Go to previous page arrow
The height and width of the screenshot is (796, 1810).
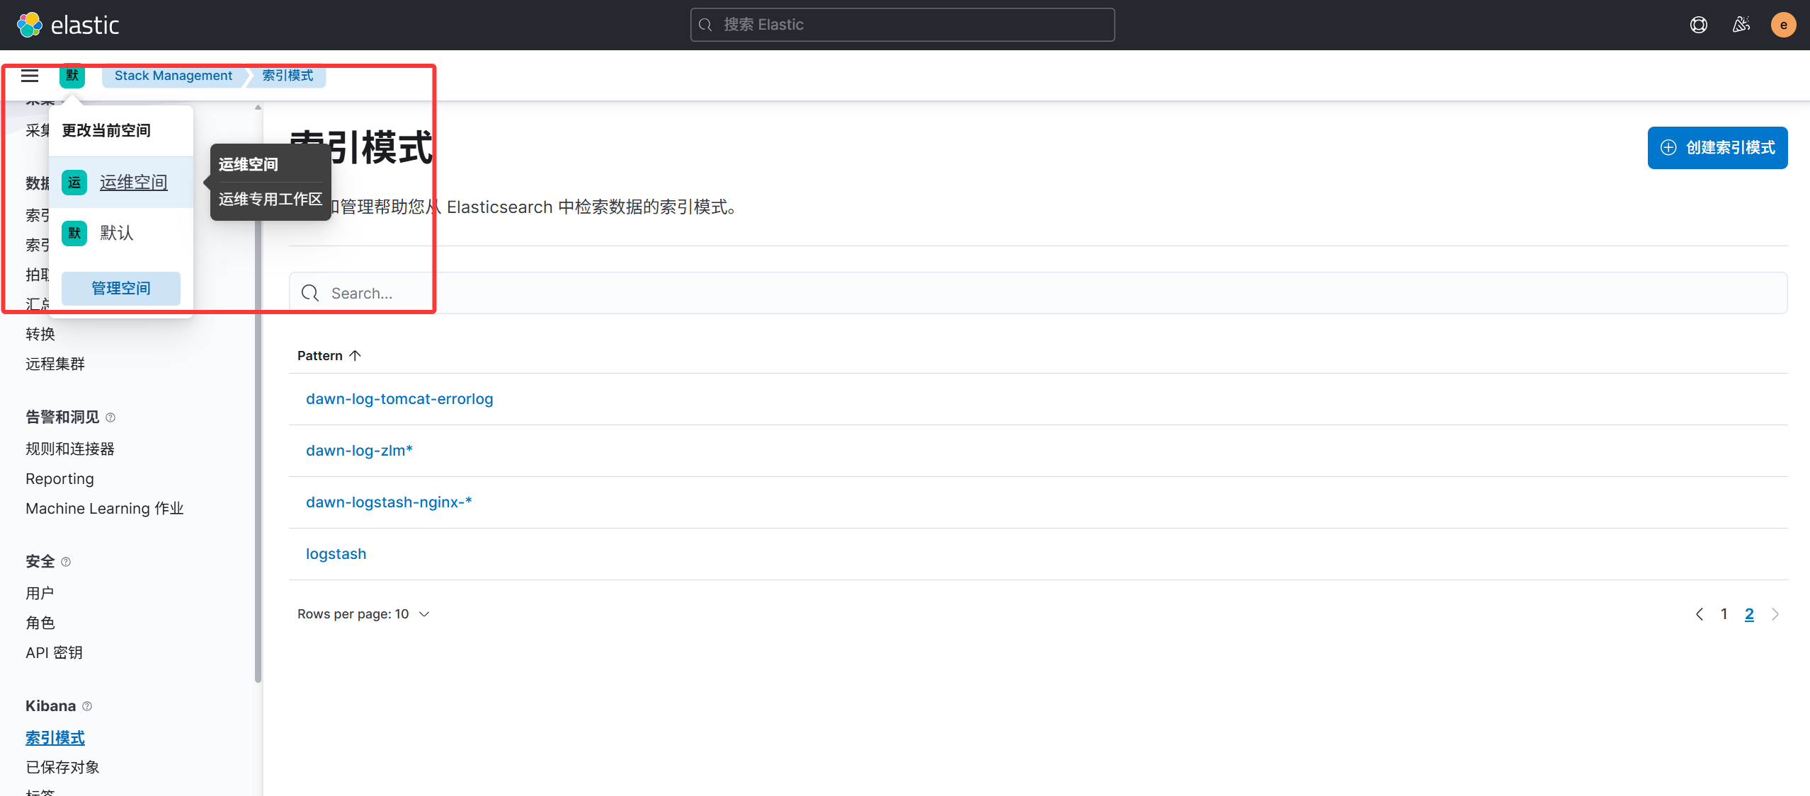click(1700, 614)
